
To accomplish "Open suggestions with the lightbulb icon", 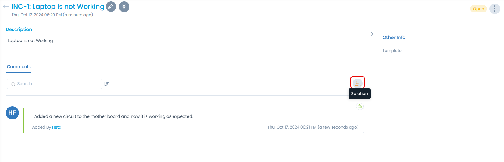I will [124, 7].
